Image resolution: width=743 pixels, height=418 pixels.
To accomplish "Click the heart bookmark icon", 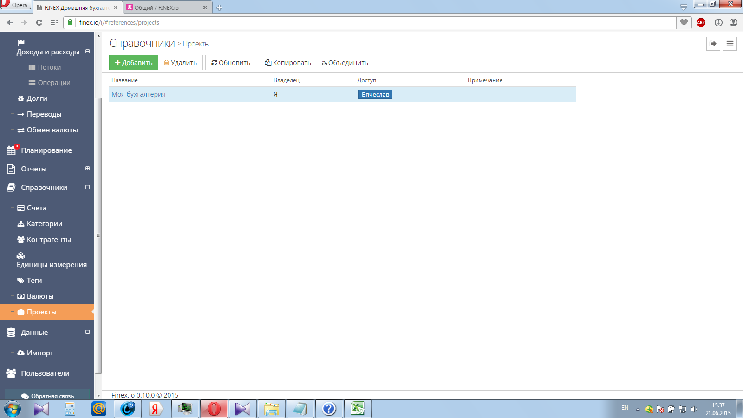I will pos(684,22).
